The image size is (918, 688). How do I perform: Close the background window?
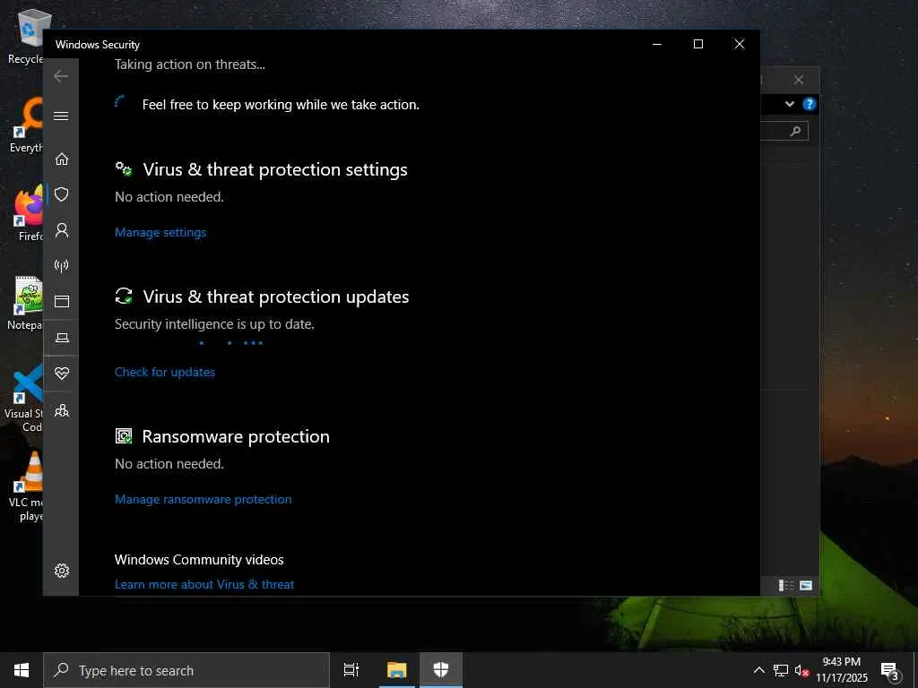tap(799, 80)
